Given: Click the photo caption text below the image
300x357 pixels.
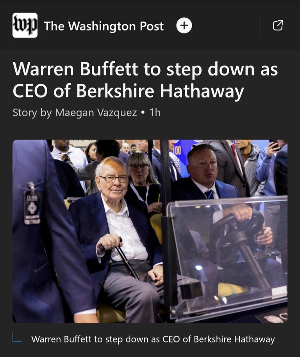Looking at the screenshot, I should pos(153,339).
